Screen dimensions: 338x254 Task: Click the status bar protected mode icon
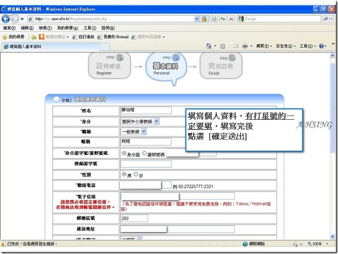(295, 244)
